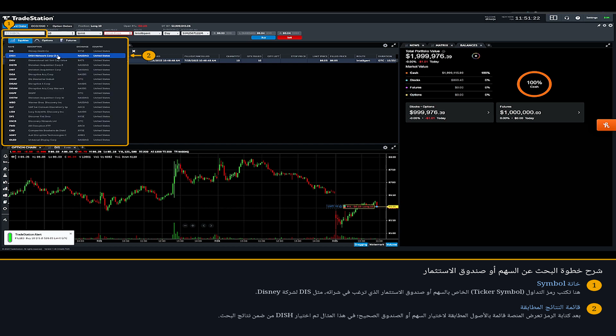Click the Limit Price input field
The width and height of the screenshot is (616, 336).
point(117,34)
